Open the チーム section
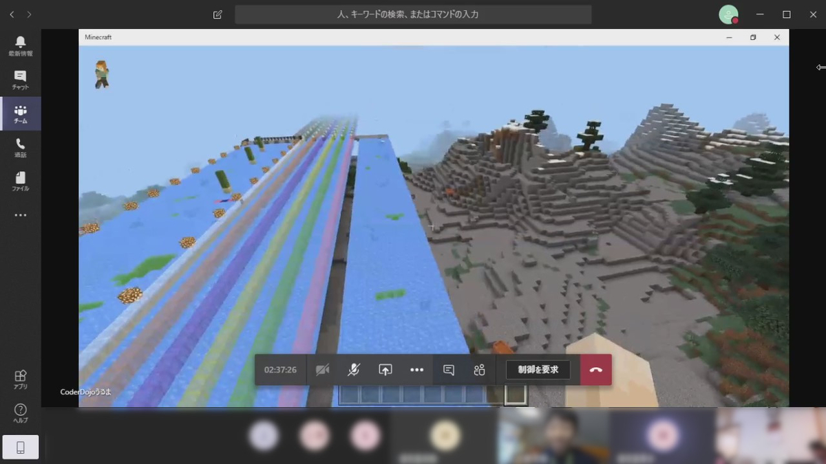Viewport: 826px width, 464px height. click(20, 113)
